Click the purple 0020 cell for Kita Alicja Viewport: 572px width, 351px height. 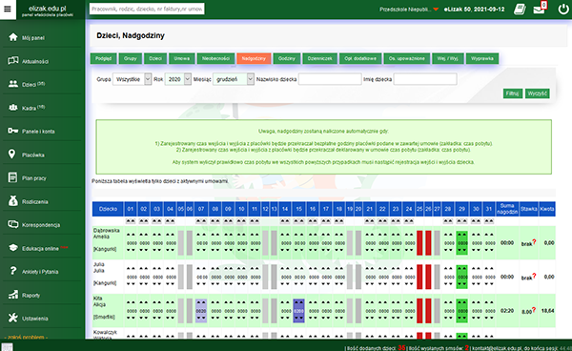pyautogui.click(x=201, y=311)
